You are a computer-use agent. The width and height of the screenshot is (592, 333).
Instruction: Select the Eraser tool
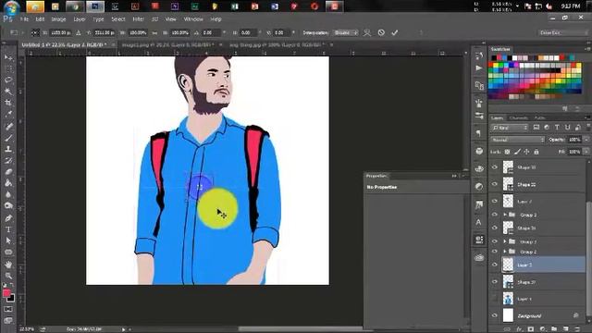coord(8,172)
